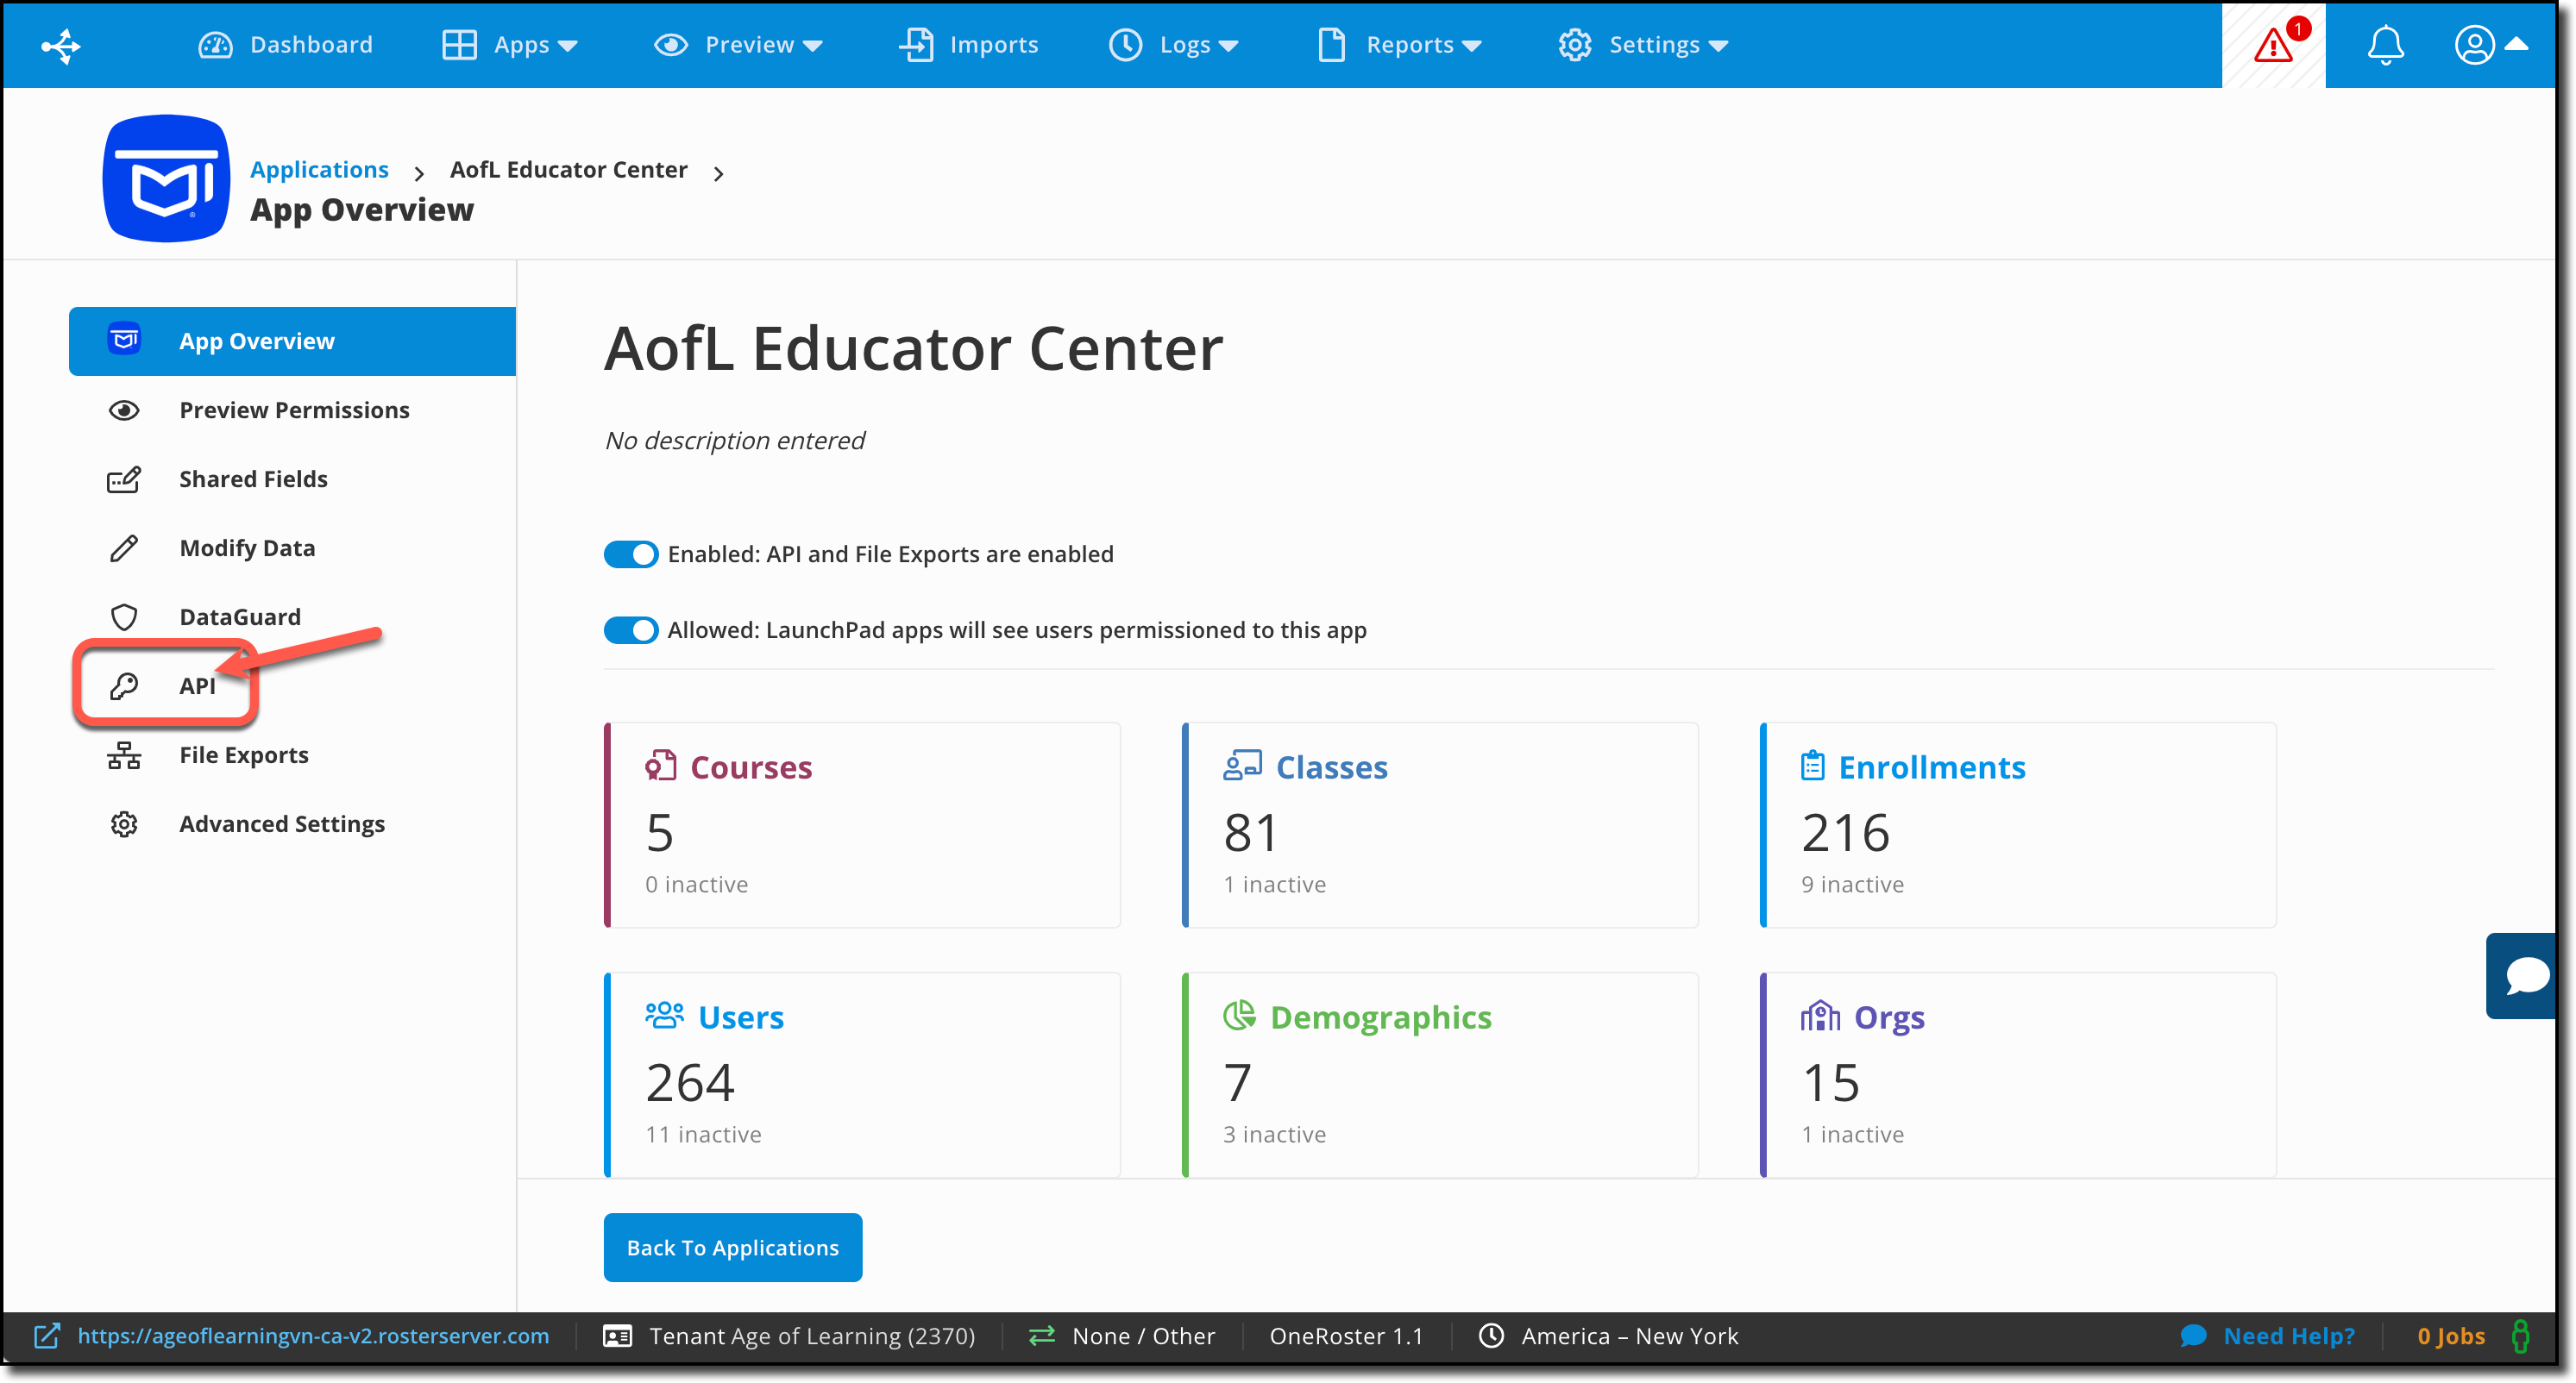
Task: Click the green jobs status icon
Action: pos(2520,1336)
